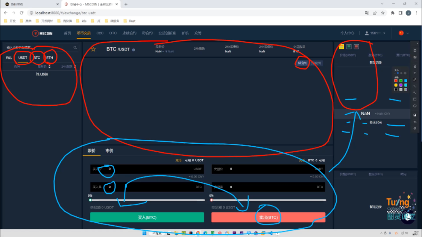Open the OTC nav item
The image size is (422, 237).
(x=113, y=33)
